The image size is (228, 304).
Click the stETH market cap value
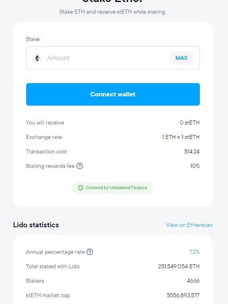[183, 295]
